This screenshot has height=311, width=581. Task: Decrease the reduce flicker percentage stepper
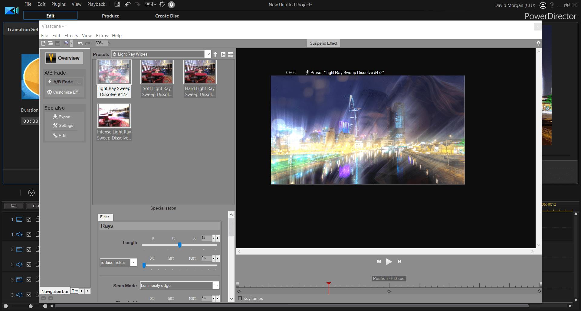[214, 258]
